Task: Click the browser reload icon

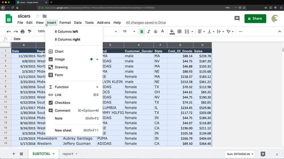Action: pyautogui.click(x=12, y=8)
